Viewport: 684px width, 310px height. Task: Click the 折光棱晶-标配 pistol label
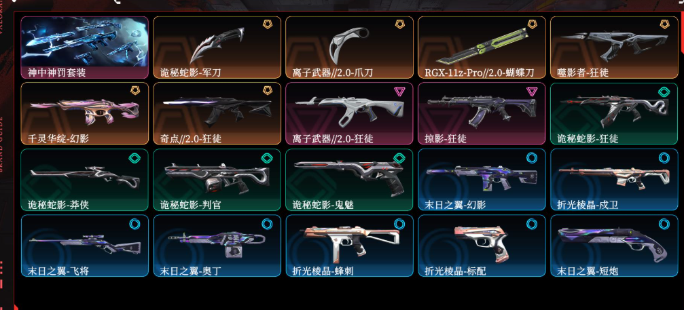tap(455, 271)
